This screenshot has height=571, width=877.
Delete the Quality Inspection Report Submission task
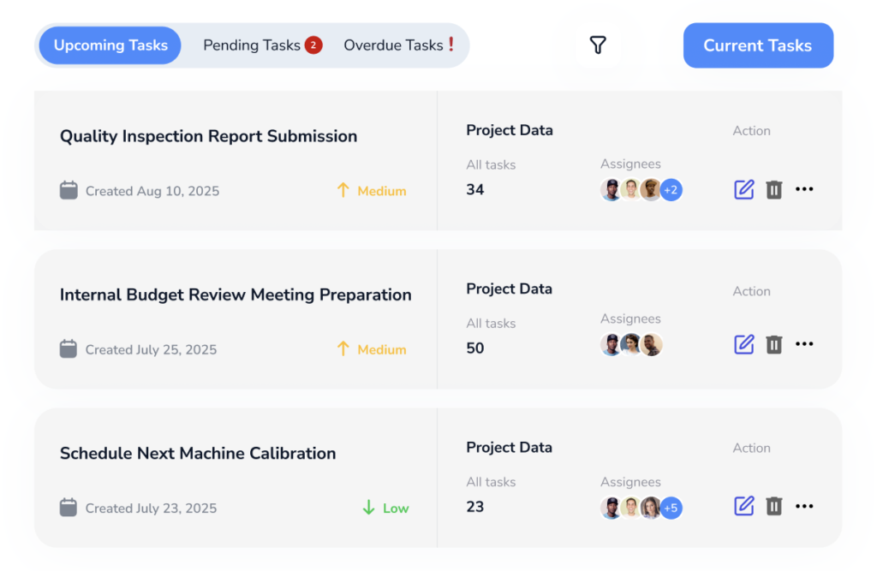click(774, 189)
